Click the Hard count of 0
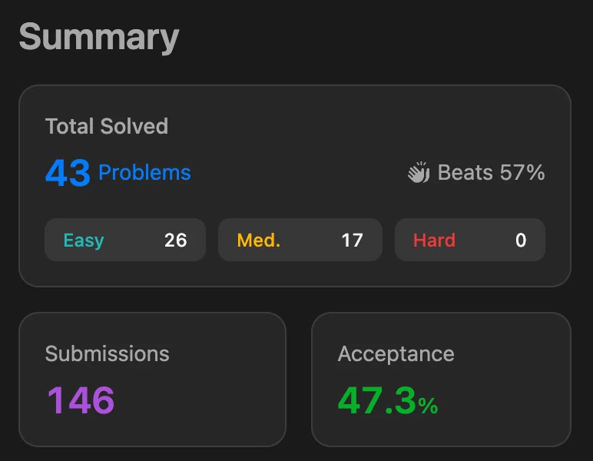The width and height of the screenshot is (593, 461). (x=521, y=240)
